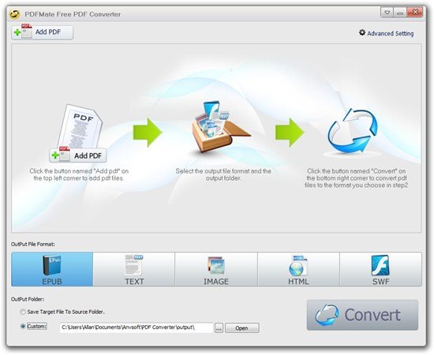Click the output folder path field
434x355 pixels.
pyautogui.click(x=137, y=327)
